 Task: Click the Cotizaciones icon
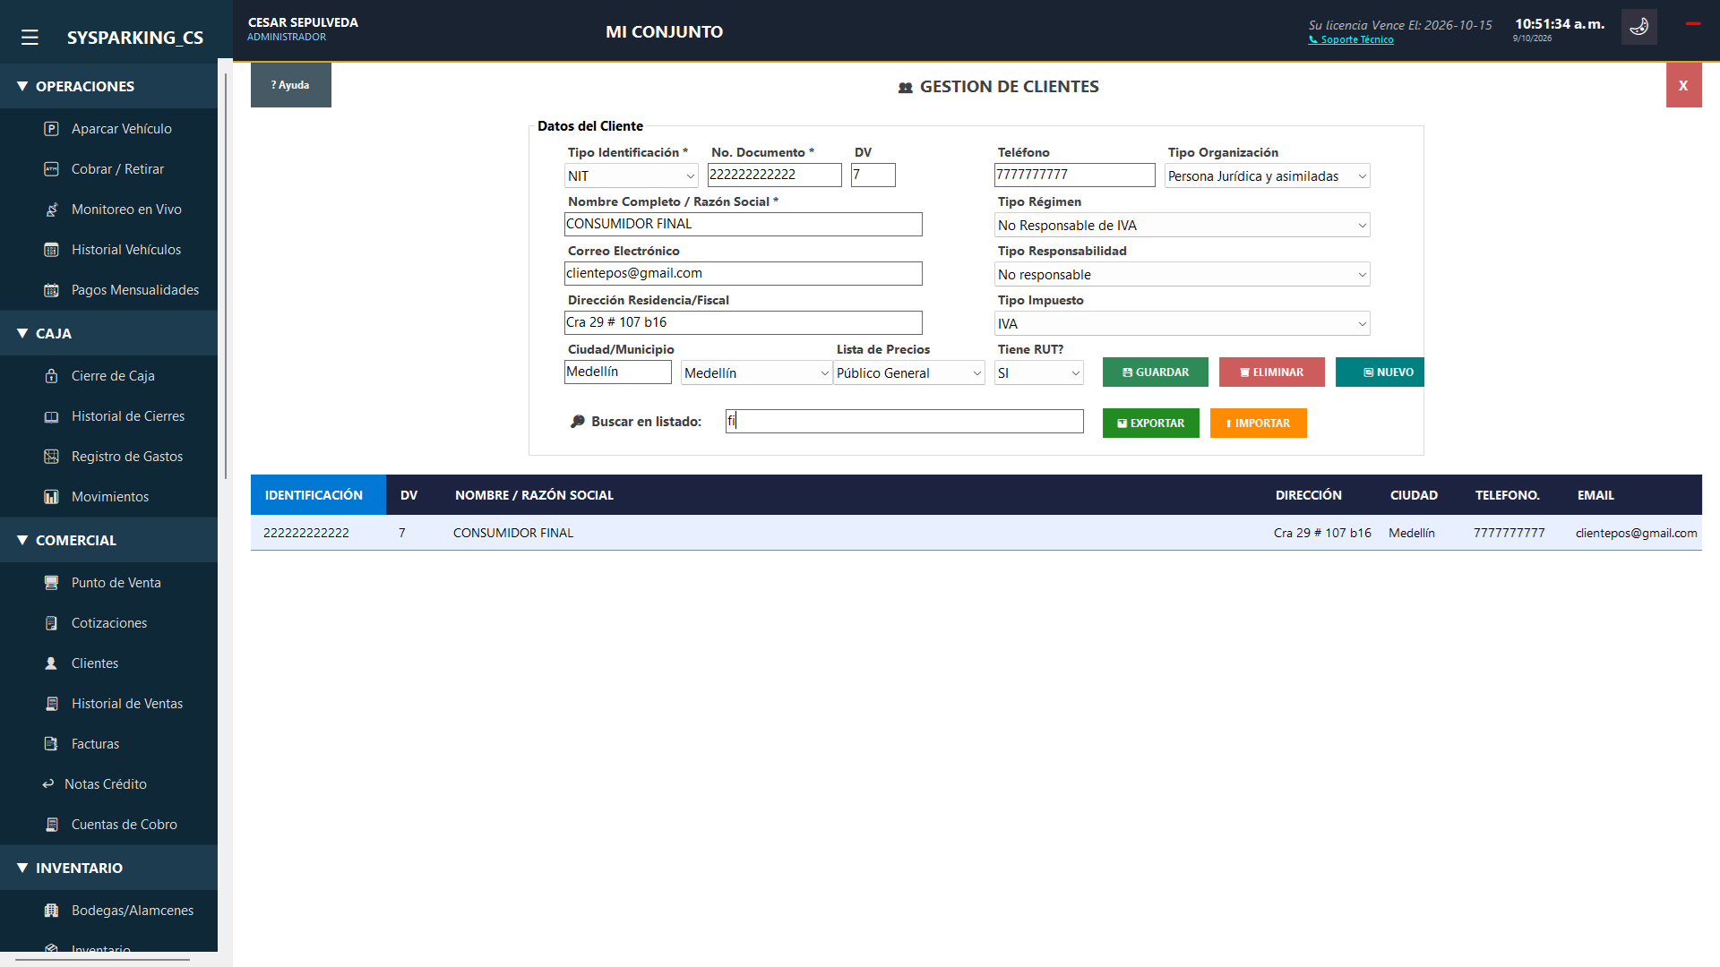(51, 623)
